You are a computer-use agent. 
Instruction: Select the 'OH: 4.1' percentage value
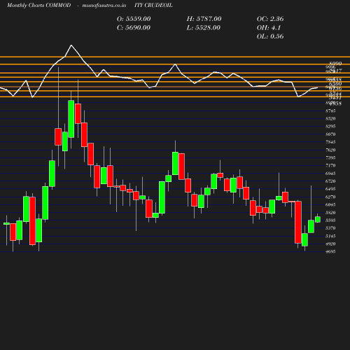coord(269,28)
